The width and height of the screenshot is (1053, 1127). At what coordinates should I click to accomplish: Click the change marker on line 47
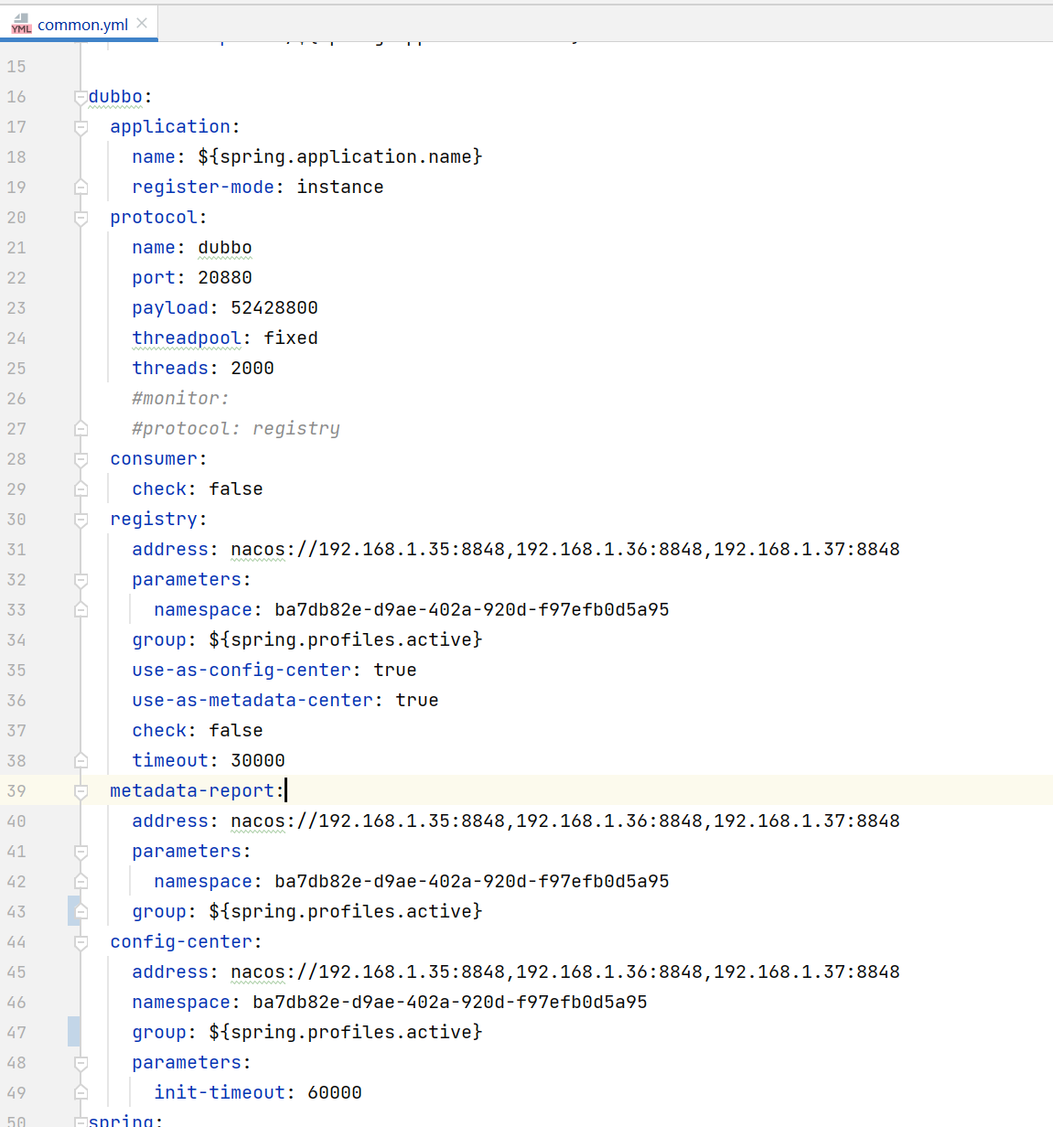point(73,1032)
